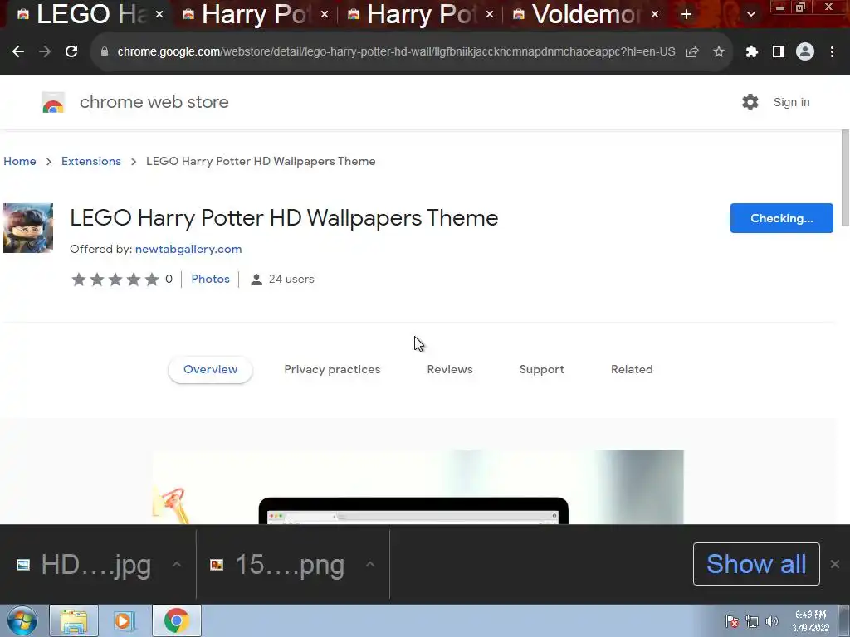
Task: Click Sign in link
Action: click(x=791, y=102)
